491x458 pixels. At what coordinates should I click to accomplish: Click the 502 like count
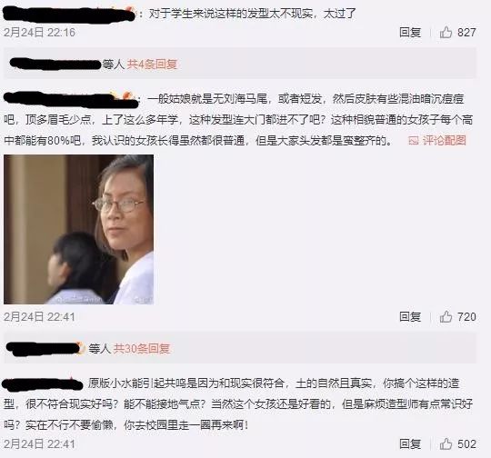(x=466, y=443)
